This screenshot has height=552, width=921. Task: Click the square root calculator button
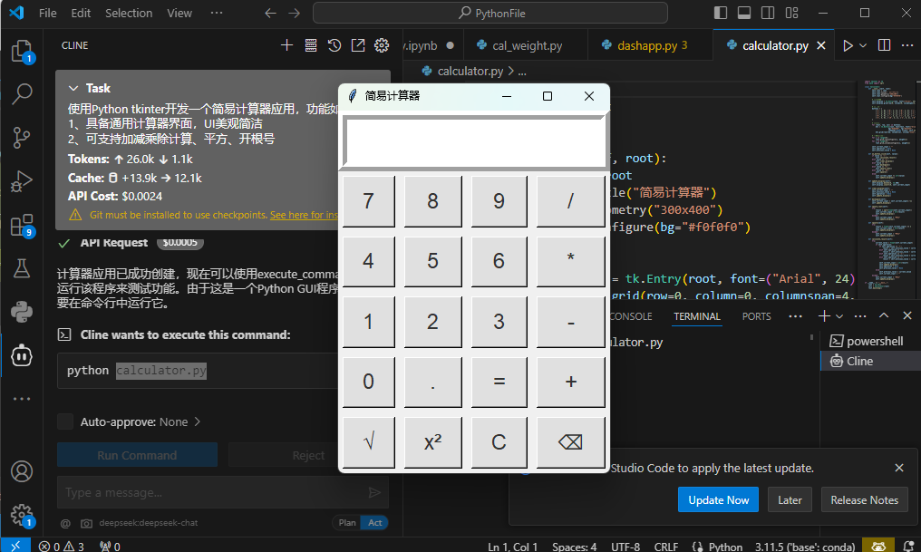coord(369,442)
